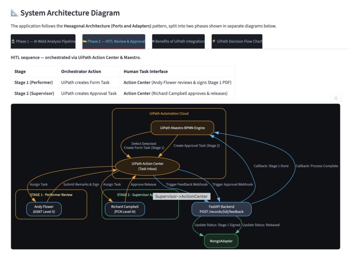The image size is (349, 268).
Task: Click the Hexagonal Architecture (Ports and Adapters) text
Action: coord(108,26)
